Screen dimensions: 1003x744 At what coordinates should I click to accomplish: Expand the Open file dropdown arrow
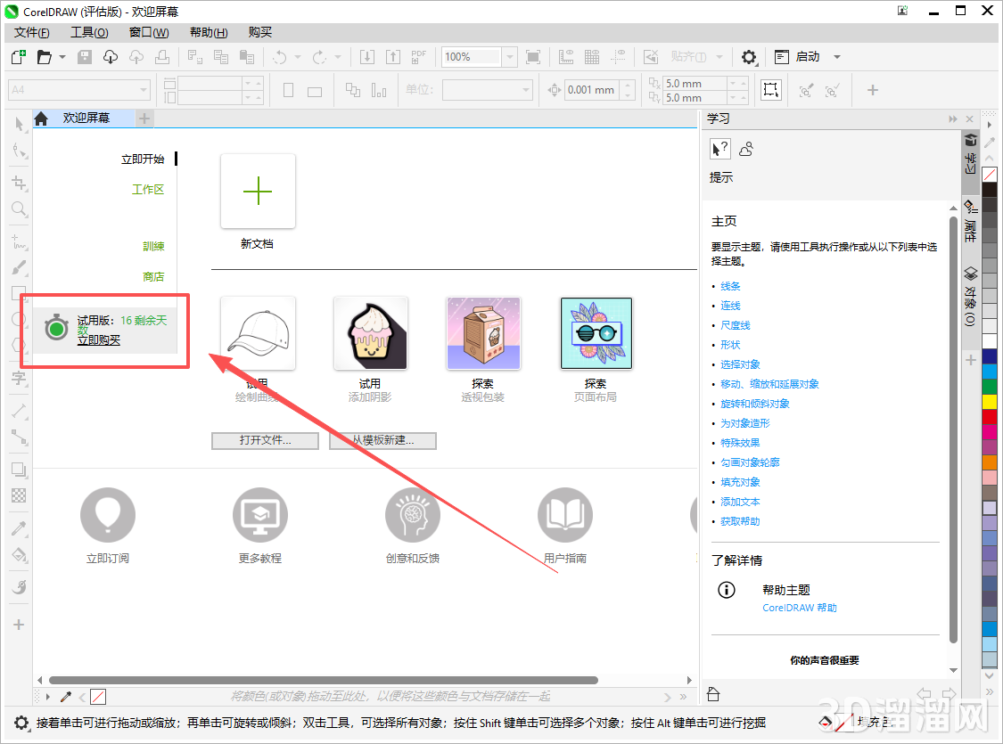[61, 56]
